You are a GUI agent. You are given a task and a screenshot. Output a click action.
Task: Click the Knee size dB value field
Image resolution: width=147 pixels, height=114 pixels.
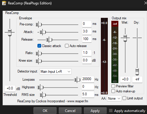point(87,61)
